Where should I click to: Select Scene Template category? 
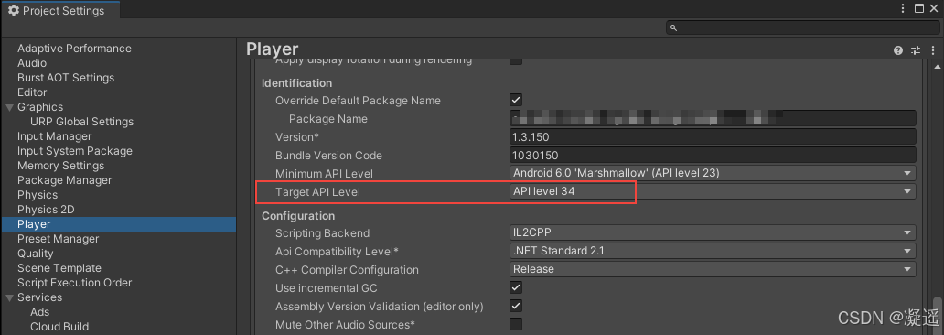tap(59, 268)
